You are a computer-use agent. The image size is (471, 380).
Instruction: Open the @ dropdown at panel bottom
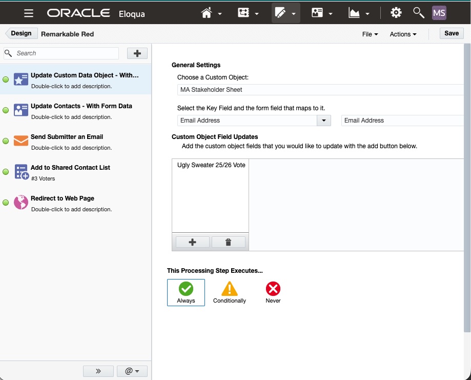tap(132, 371)
